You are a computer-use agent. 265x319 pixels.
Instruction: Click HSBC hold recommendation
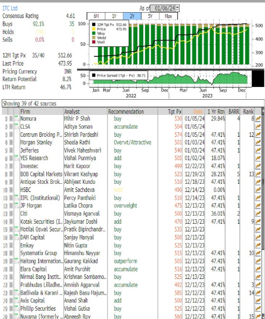click(118, 190)
